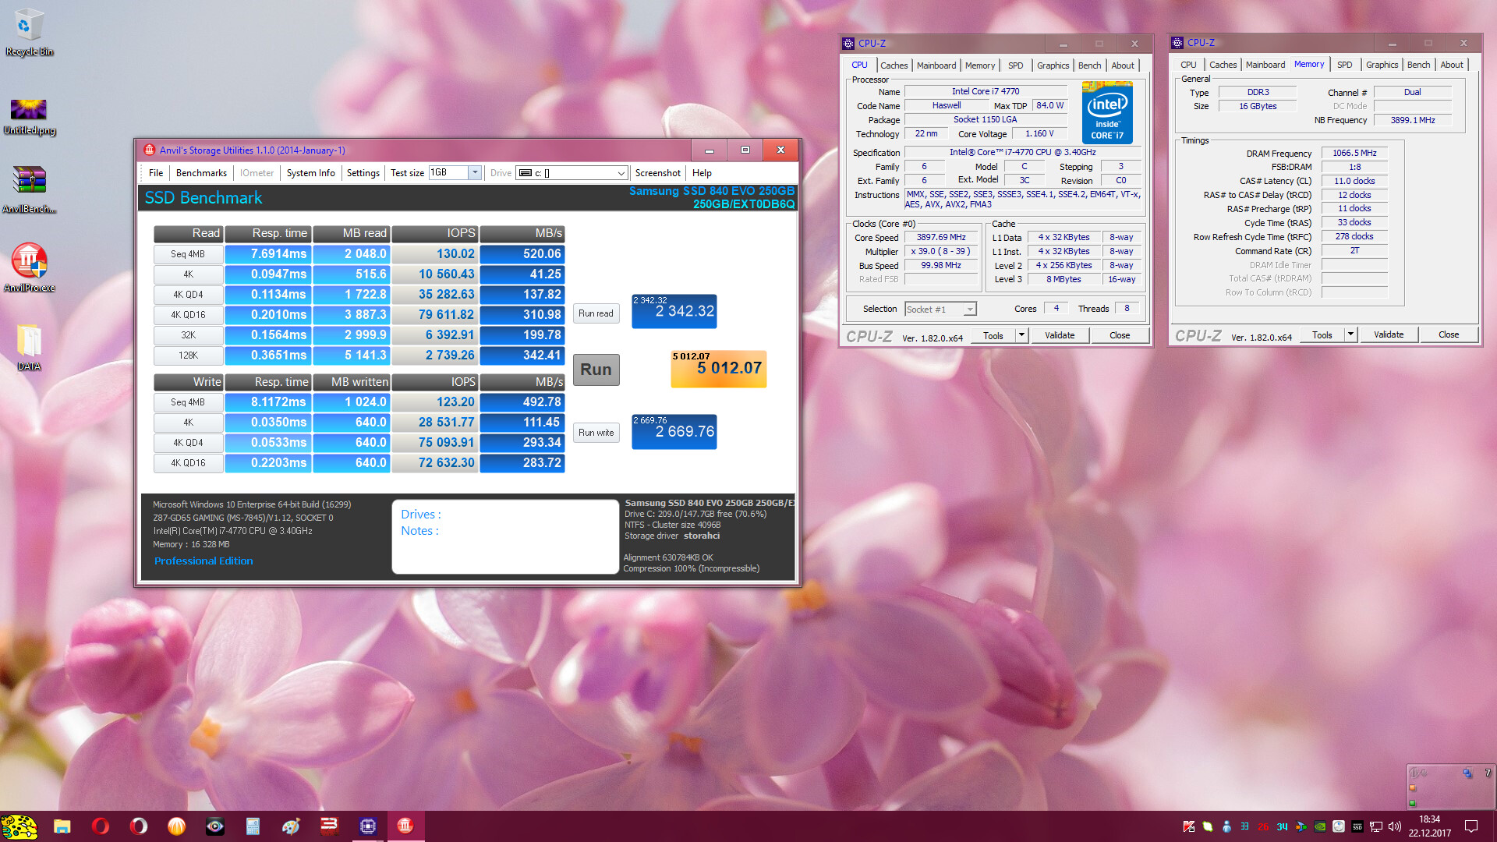
Task: Open volume control in system tray
Action: pyautogui.click(x=1395, y=826)
